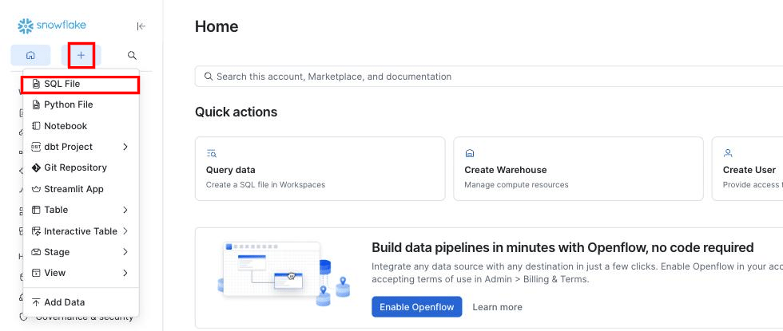
Task: Expand the Interactive Table submenu chevron
Action: pos(125,231)
